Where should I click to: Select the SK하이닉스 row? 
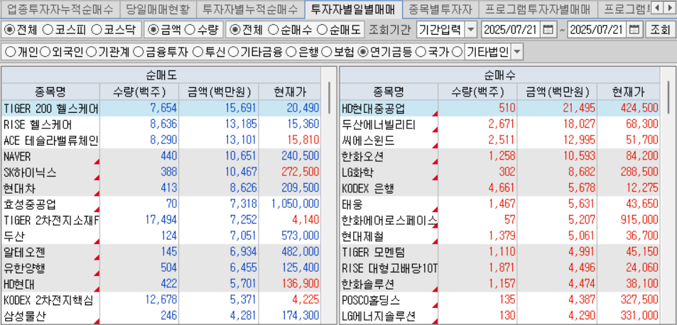[x=161, y=172]
